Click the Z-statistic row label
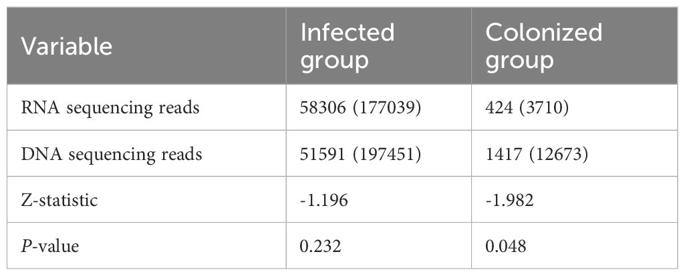 tap(59, 200)
